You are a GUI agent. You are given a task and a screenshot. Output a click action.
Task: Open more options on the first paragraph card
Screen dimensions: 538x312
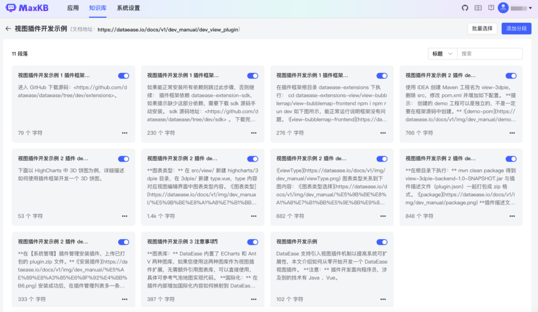pyautogui.click(x=124, y=133)
